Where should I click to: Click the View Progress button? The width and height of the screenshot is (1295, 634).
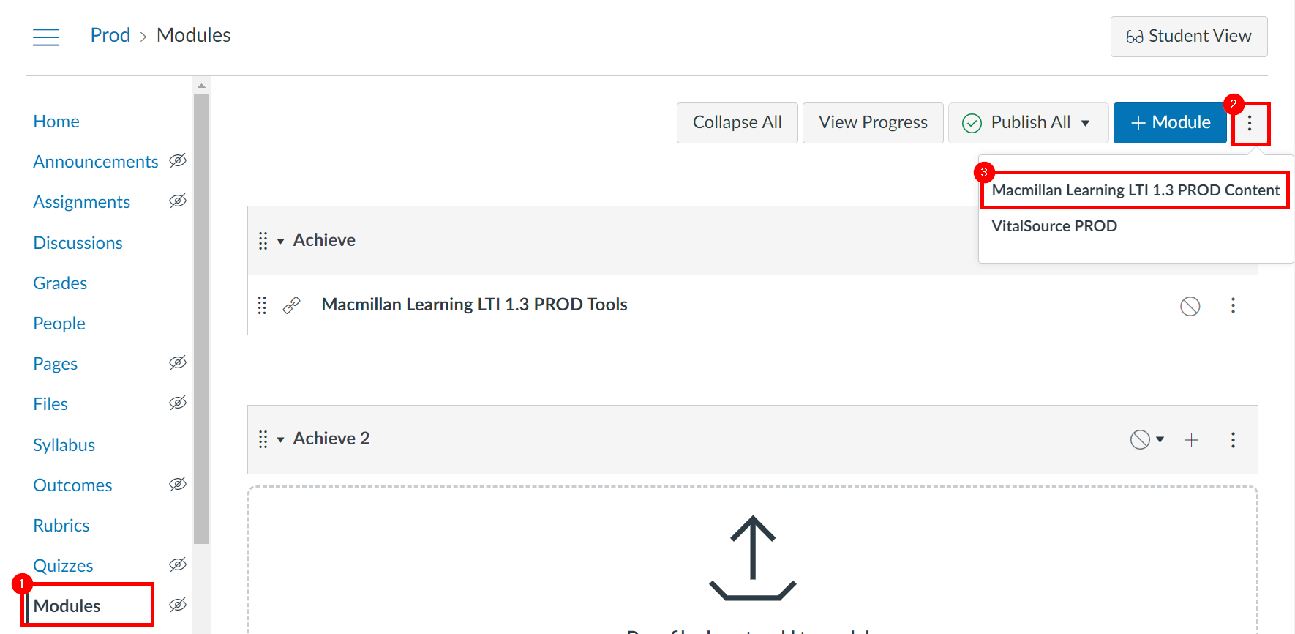pyautogui.click(x=872, y=122)
